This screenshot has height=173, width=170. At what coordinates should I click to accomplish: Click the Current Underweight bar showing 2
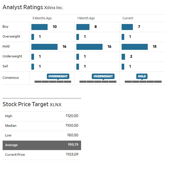tap(123, 57)
